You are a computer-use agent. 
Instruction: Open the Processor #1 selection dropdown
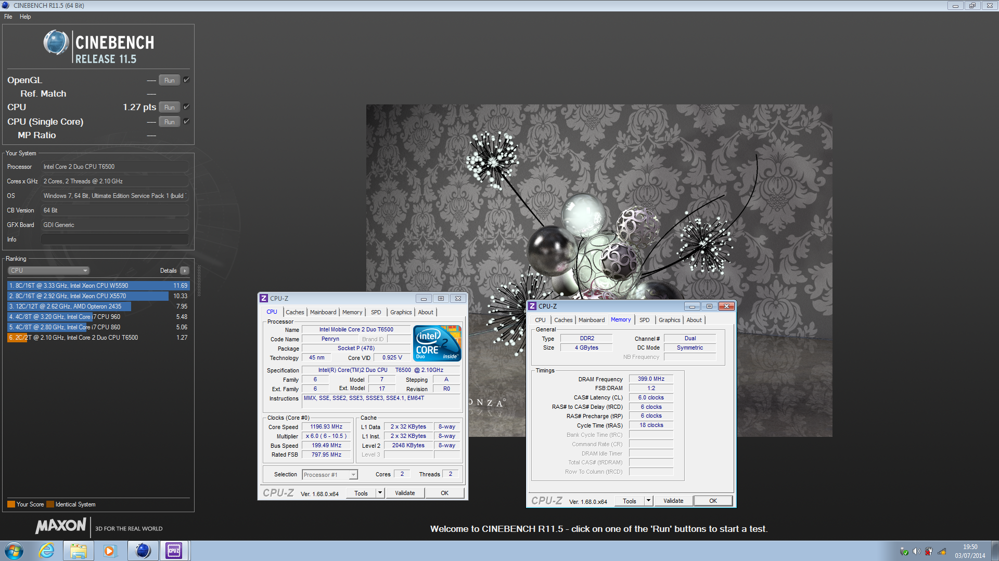[330, 475]
